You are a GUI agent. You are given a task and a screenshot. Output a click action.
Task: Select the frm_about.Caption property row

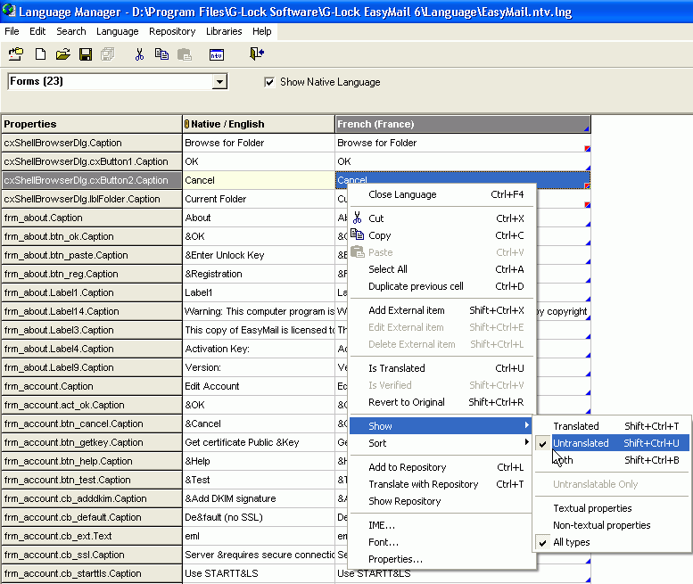(x=92, y=218)
